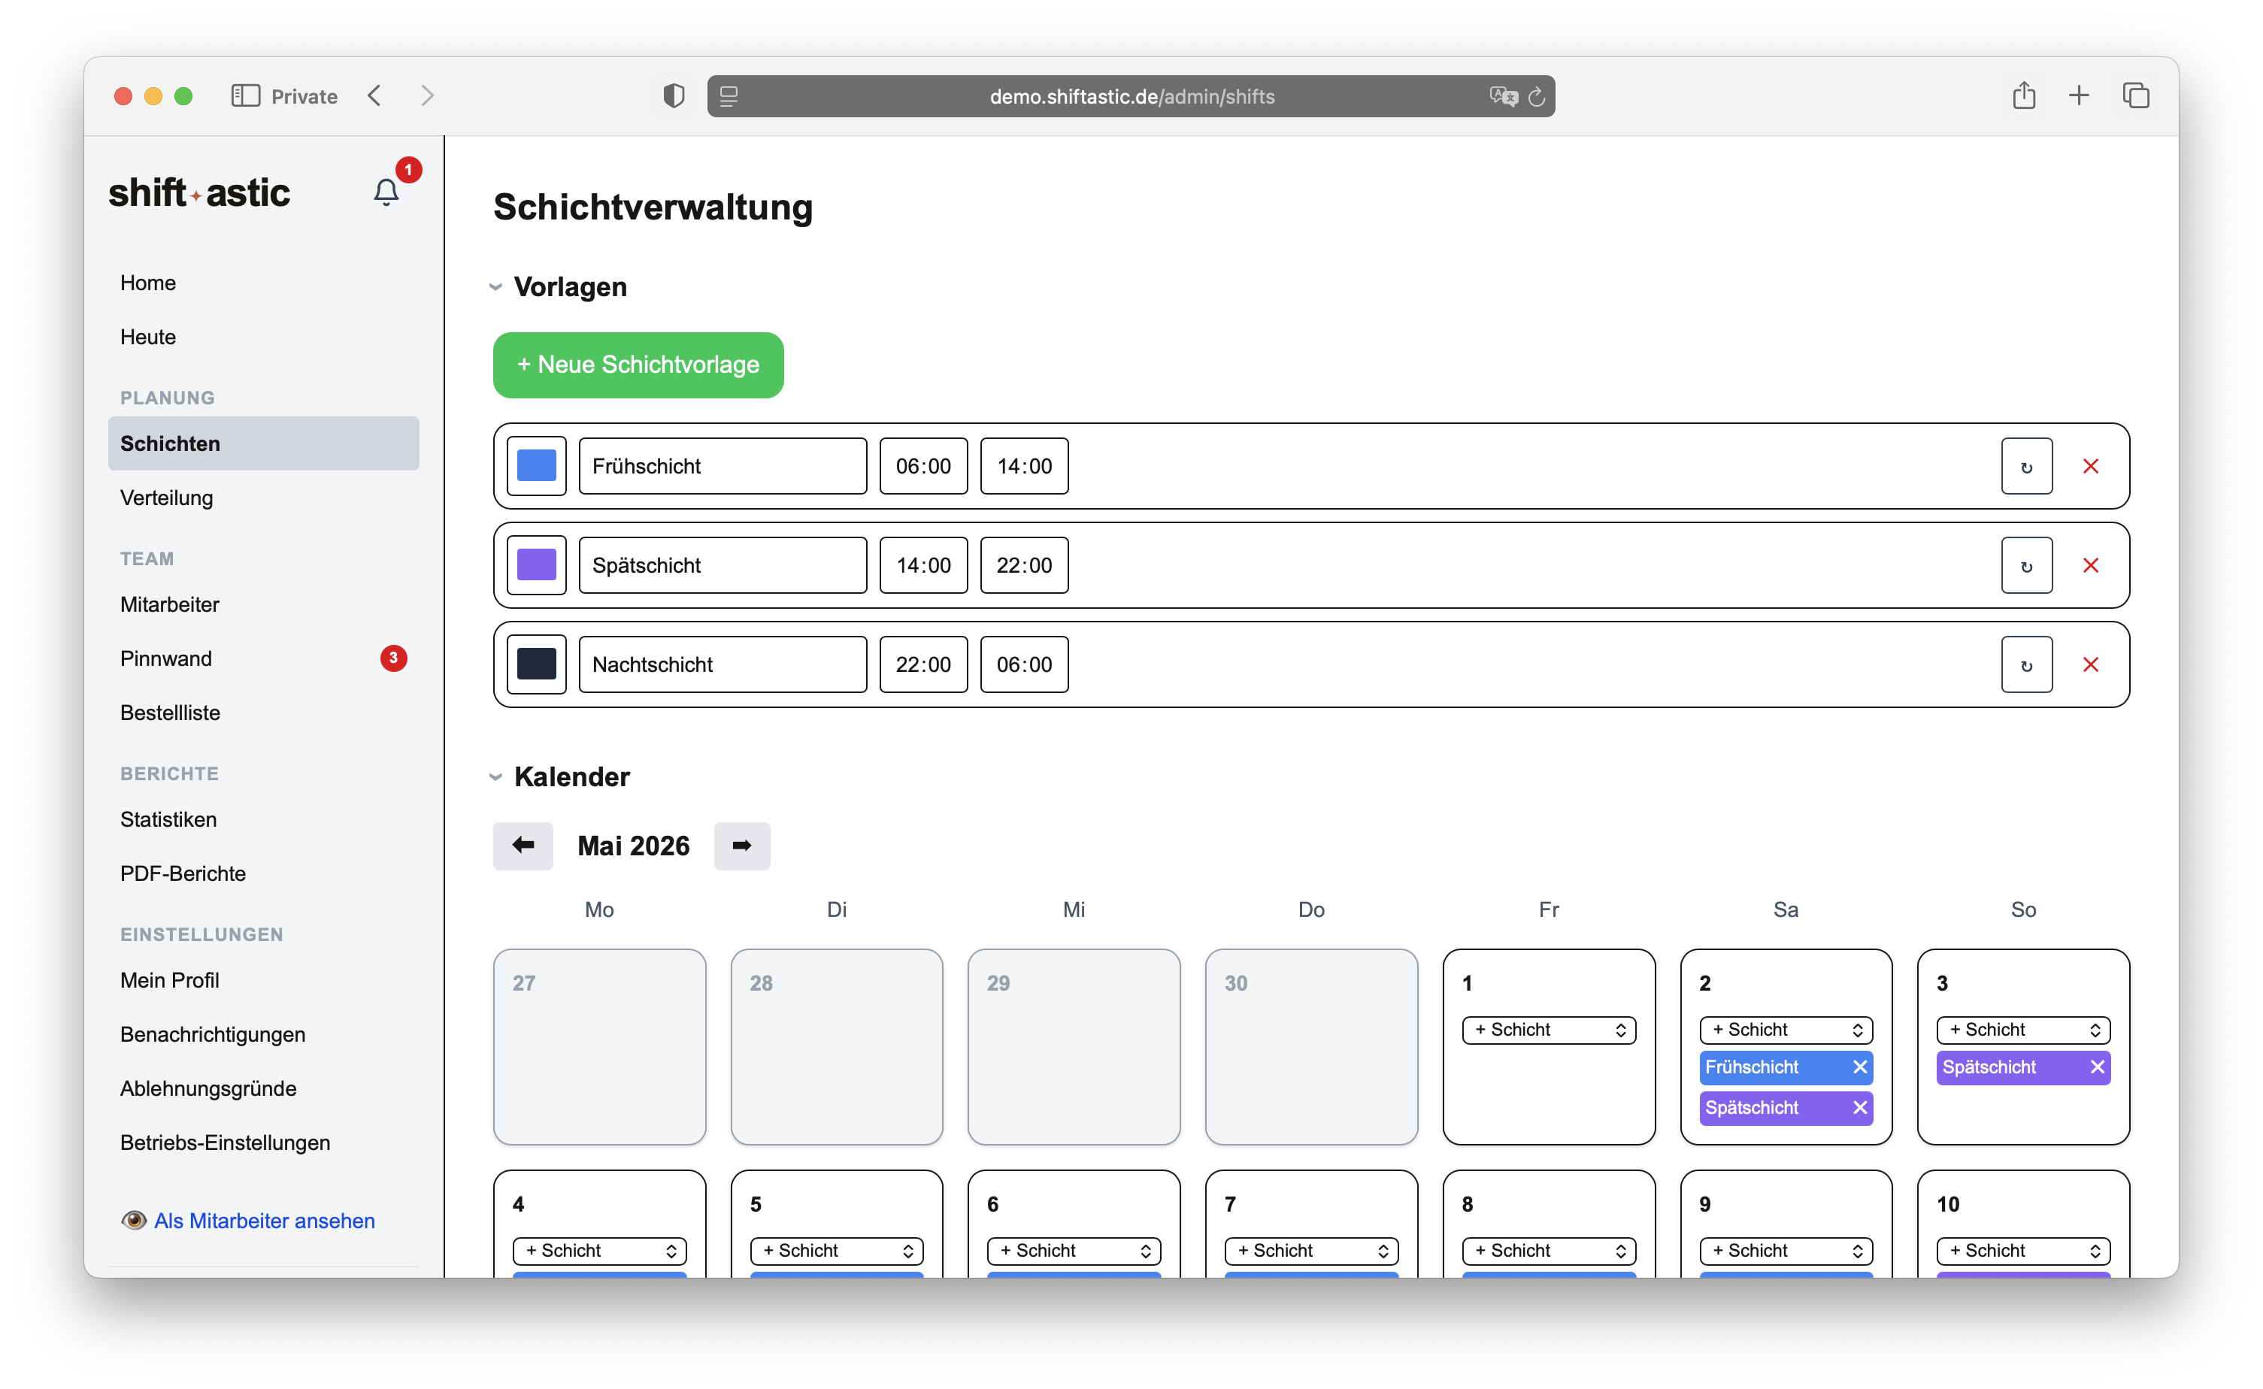
Task: Click refresh icon on Frühschicht template
Action: point(2026,467)
